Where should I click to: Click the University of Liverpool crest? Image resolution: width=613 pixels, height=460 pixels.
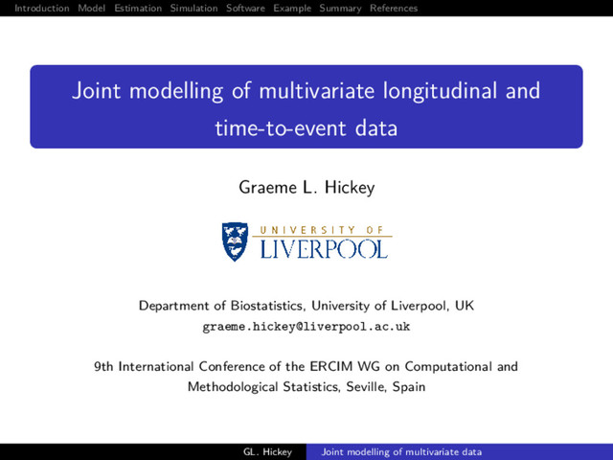coord(235,241)
